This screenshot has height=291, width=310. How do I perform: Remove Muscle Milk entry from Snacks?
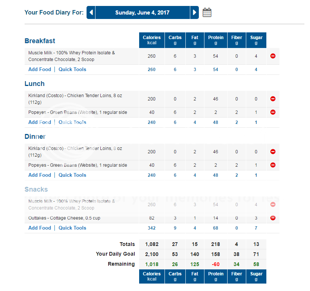pos(273,205)
